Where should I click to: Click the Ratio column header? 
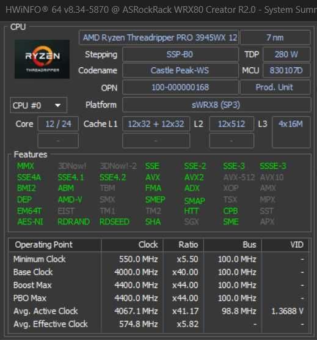pyautogui.click(x=183, y=245)
